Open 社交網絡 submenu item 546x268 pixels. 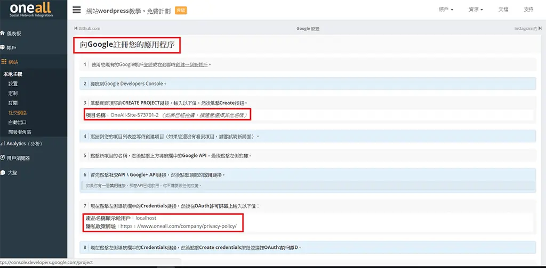coord(18,113)
